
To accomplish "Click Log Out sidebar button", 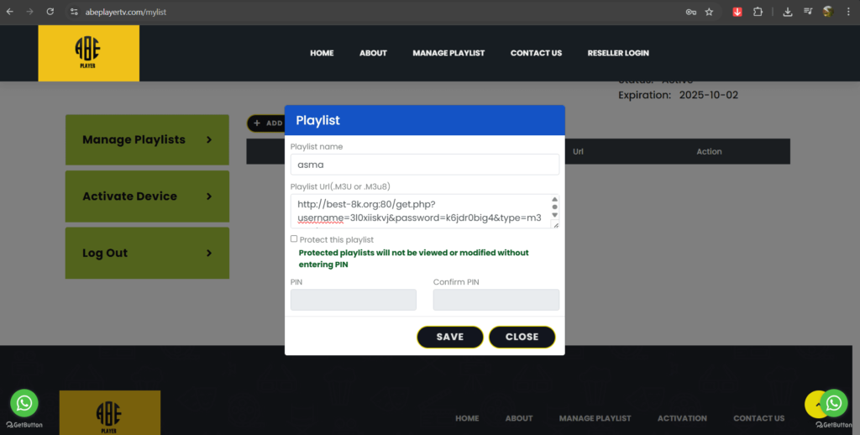I will pyautogui.click(x=147, y=253).
